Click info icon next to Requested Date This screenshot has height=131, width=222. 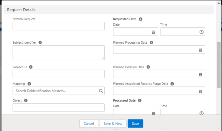click(x=140, y=19)
